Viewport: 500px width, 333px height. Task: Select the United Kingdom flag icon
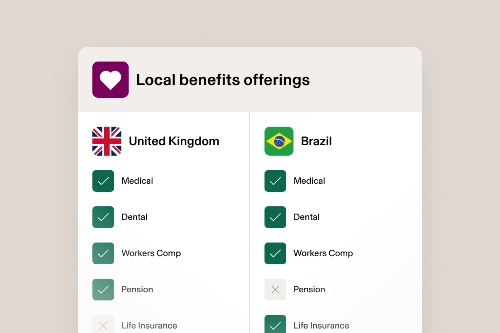(x=106, y=141)
